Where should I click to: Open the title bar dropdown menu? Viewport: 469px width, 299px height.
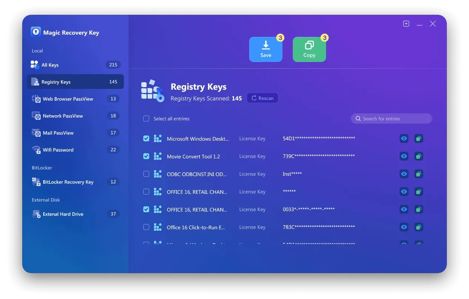tap(406, 24)
